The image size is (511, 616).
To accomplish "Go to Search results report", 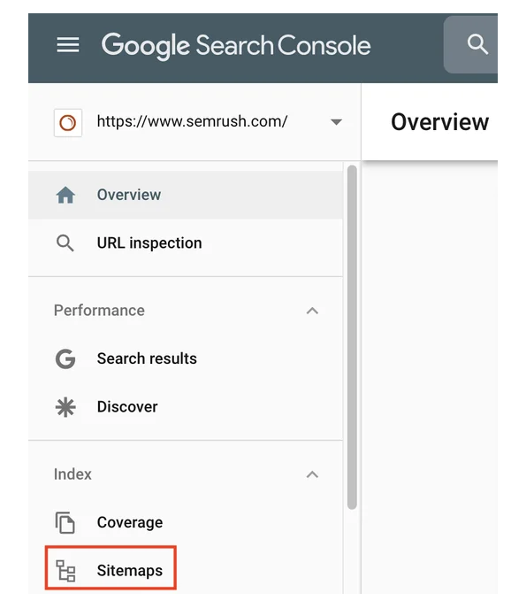I will [x=186, y=358].
